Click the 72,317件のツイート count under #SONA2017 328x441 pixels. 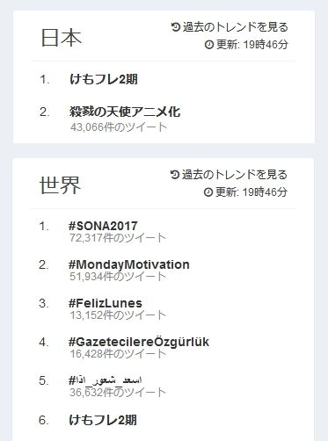pos(118,238)
